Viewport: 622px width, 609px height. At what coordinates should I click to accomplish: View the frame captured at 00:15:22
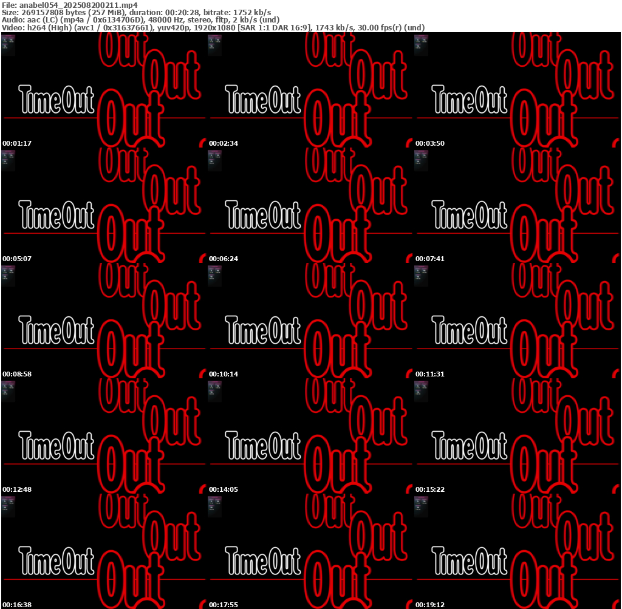(518, 436)
